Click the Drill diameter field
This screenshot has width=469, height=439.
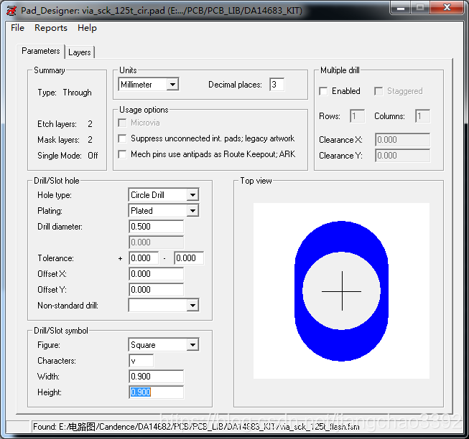point(156,227)
